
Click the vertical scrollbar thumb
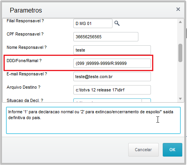pyautogui.click(x=180, y=53)
